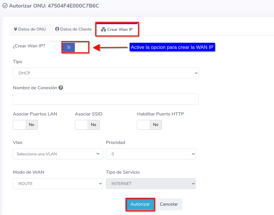Click the network icon on Crear Wan IP
The width and height of the screenshot is (274, 215).
[x=103, y=29]
